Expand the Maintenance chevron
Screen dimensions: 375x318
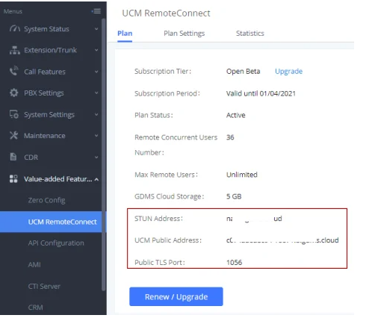96,136
